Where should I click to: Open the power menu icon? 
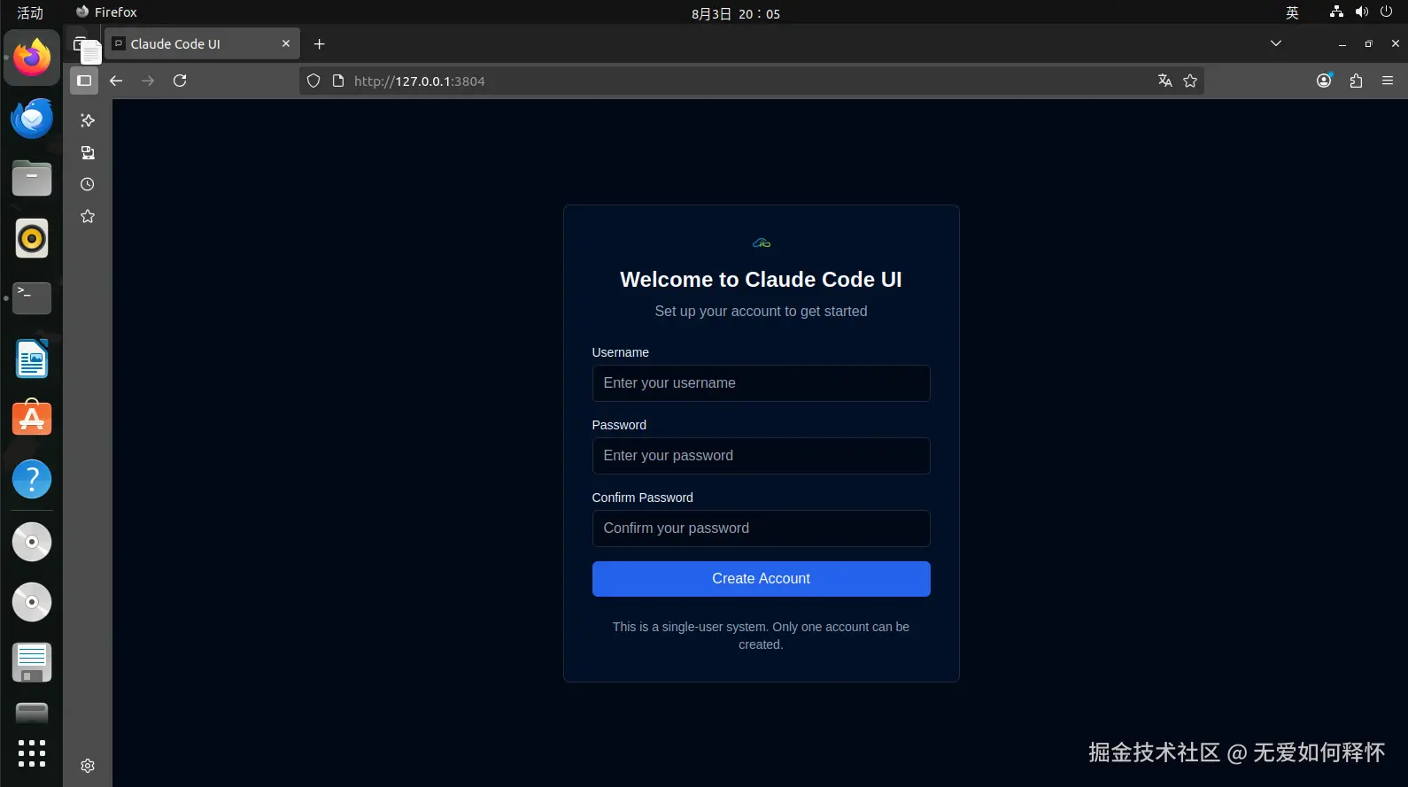point(1387,12)
